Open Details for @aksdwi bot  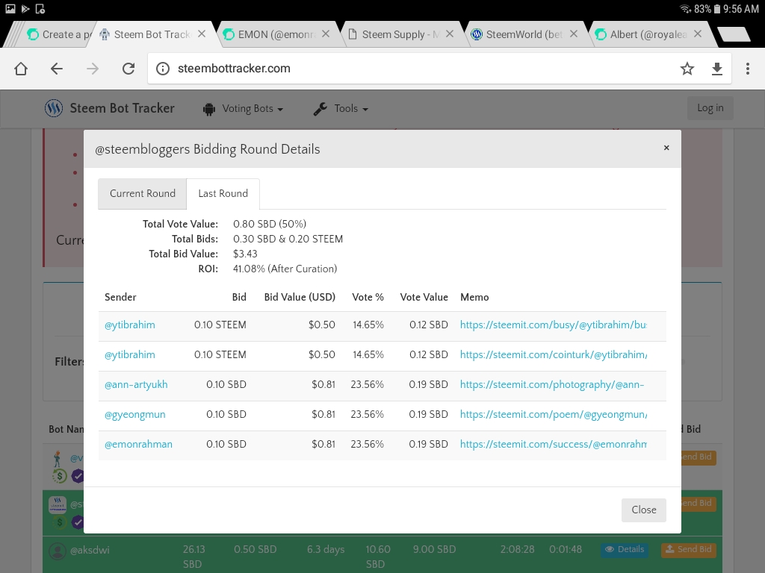point(625,550)
